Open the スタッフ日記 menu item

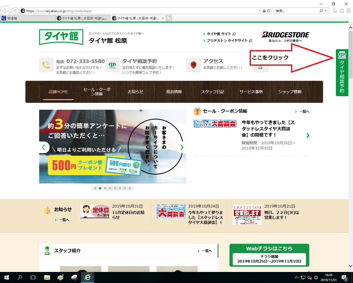(x=212, y=92)
